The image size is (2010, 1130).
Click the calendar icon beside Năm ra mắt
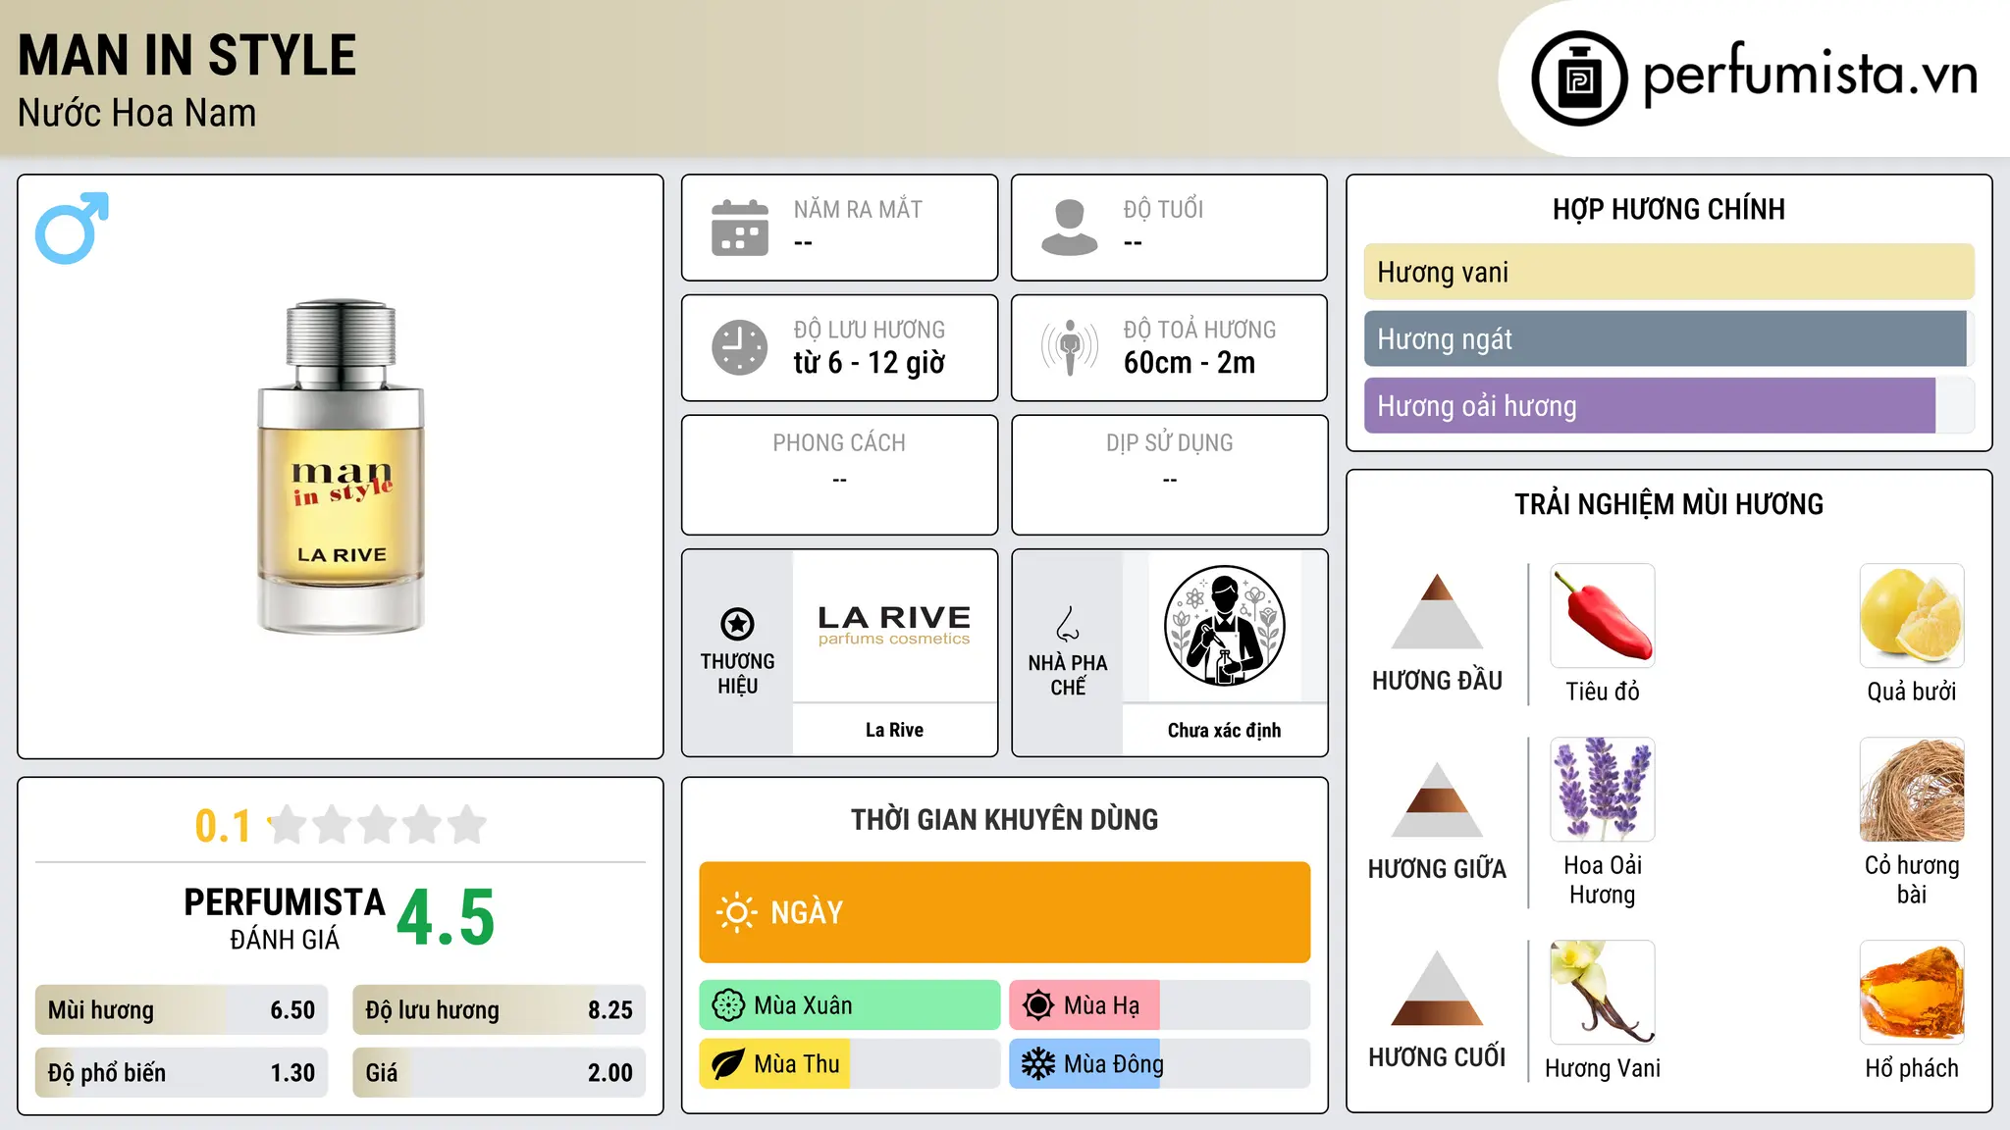740,228
